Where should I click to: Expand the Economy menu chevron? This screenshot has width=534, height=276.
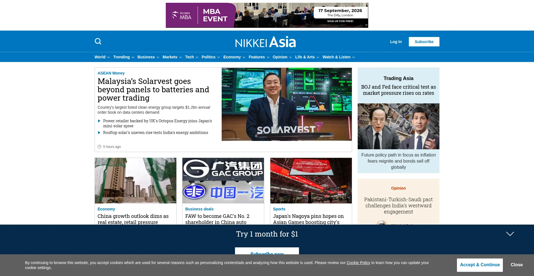click(x=244, y=57)
